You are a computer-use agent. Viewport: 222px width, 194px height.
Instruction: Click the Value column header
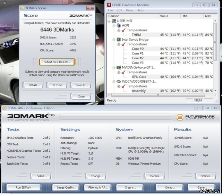[x=170, y=16]
